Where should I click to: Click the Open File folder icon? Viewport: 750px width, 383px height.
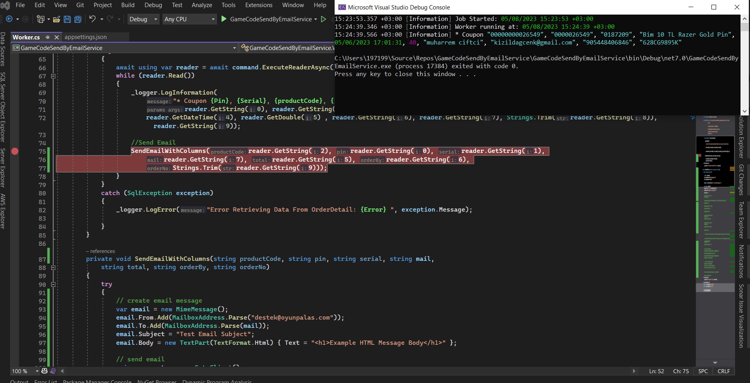pyautogui.click(x=56, y=19)
